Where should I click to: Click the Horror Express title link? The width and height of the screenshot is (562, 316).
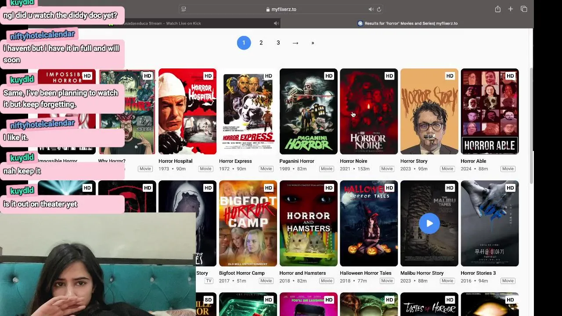(235, 161)
